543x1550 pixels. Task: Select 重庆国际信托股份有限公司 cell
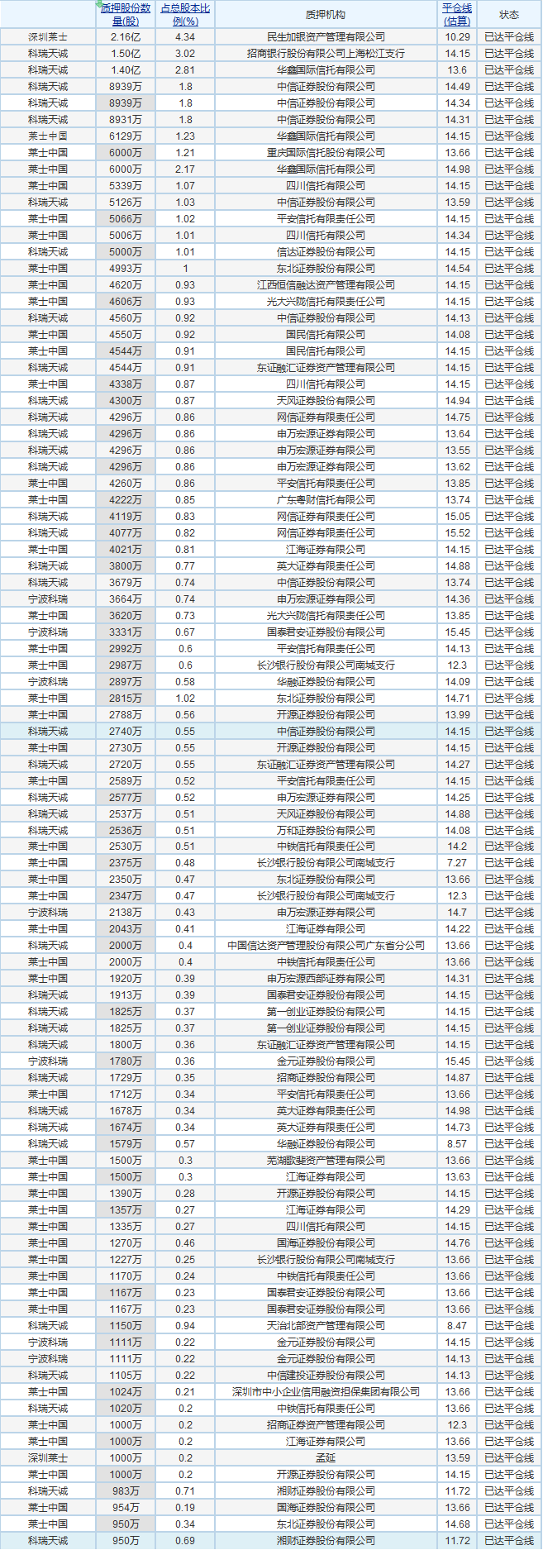click(326, 153)
